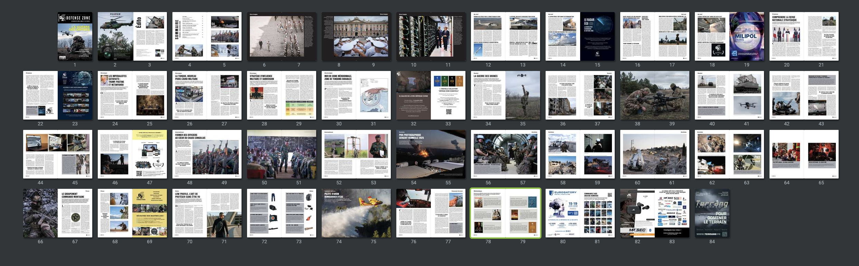Select the Édito page 3 thumbnail

150,37
